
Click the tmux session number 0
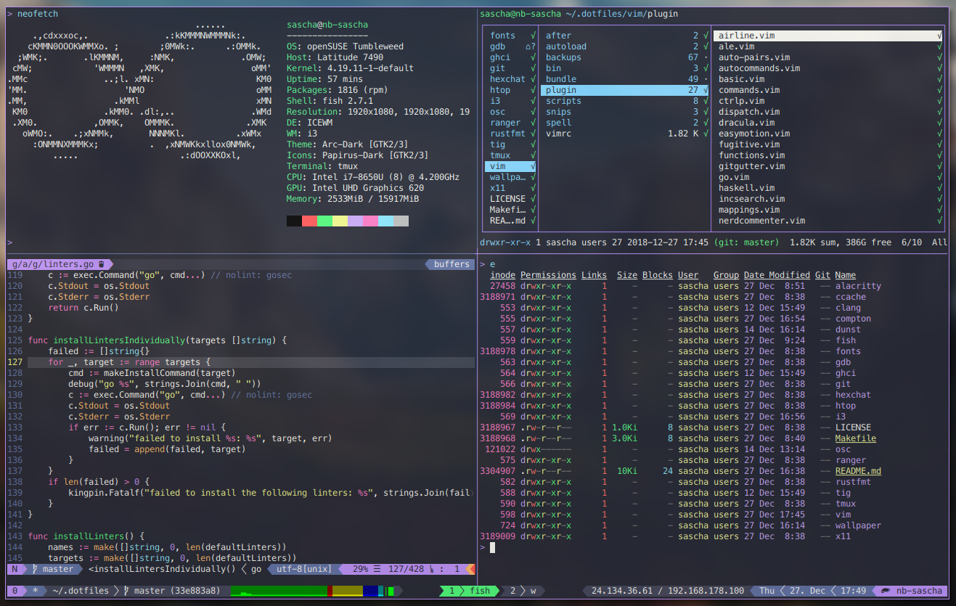(15, 591)
